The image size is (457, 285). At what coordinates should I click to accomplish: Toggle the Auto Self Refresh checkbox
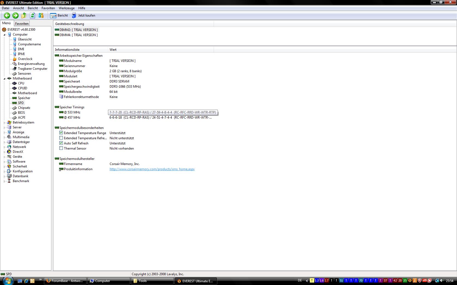pos(61,143)
